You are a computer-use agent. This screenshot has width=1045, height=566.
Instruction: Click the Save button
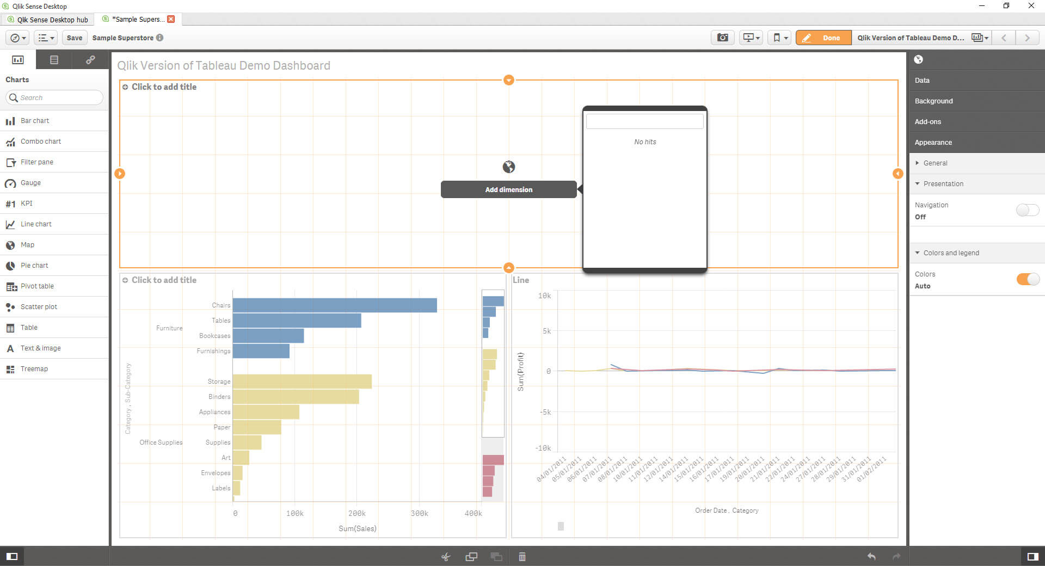[x=75, y=38]
